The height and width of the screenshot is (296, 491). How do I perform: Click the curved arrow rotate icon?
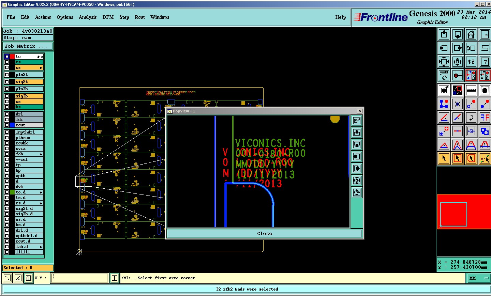click(x=471, y=118)
